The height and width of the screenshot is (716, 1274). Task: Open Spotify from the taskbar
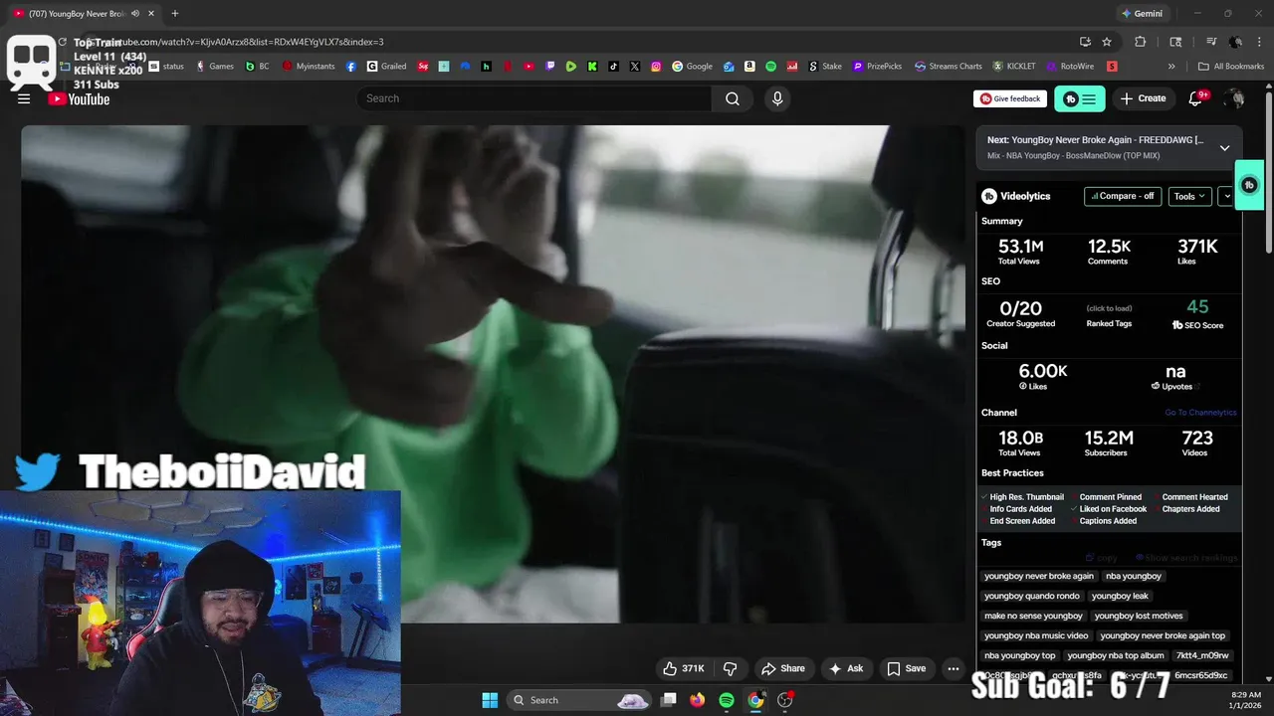(x=727, y=700)
